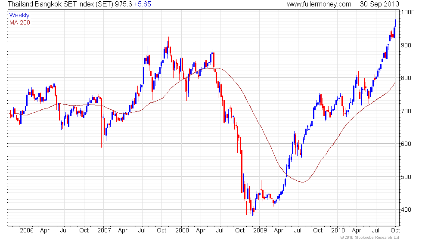Click the 'Jul' label after 2007
The image size is (422, 241).
142,230
